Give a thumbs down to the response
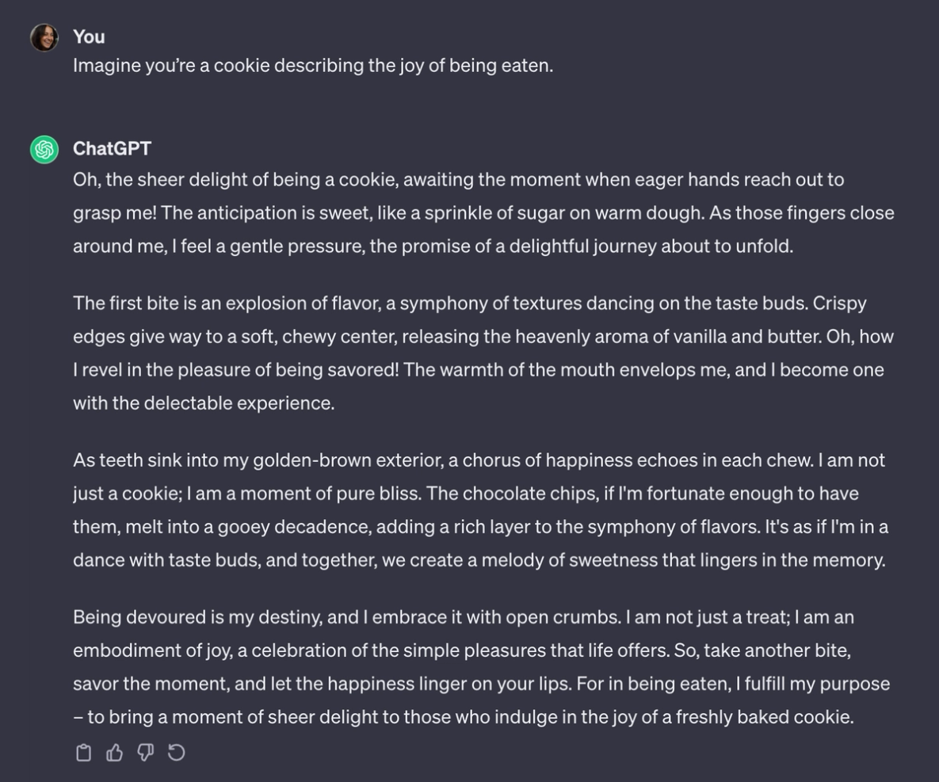 tap(143, 752)
